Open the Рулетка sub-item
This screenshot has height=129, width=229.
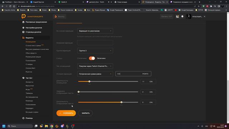pyautogui.click(x=29, y=72)
